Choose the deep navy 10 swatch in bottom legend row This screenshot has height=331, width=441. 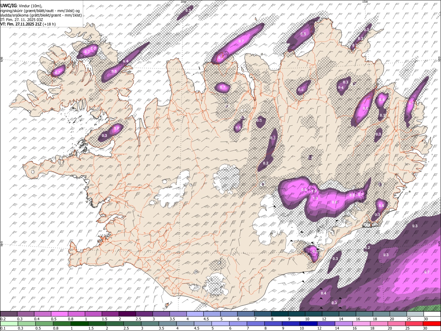point(308,324)
